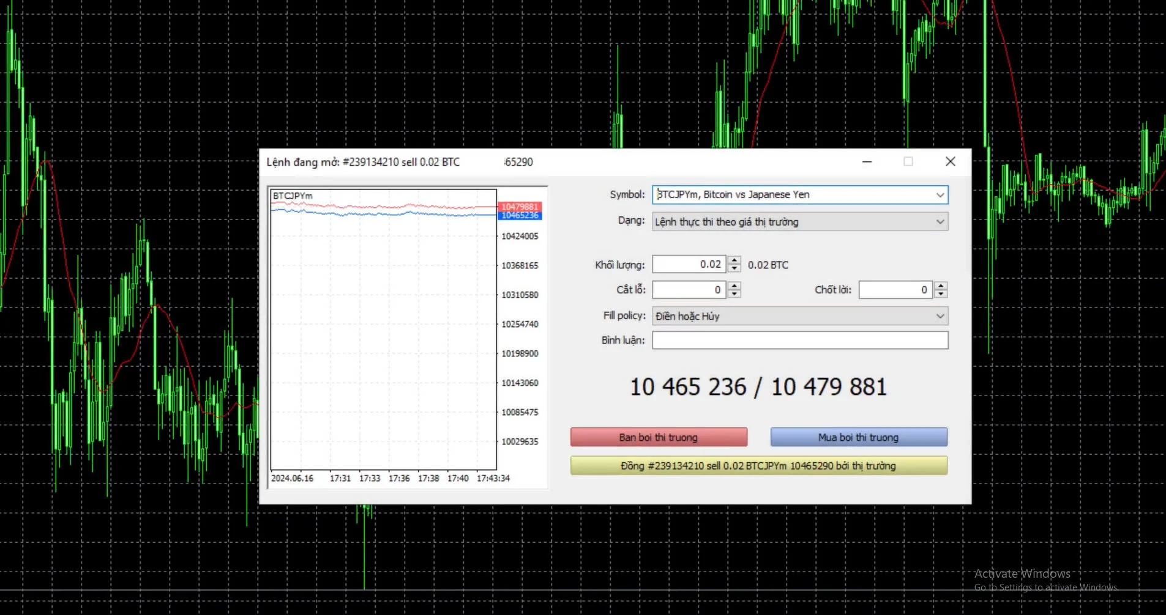
Task: Click the Chốt lời take profit field
Action: click(896, 290)
